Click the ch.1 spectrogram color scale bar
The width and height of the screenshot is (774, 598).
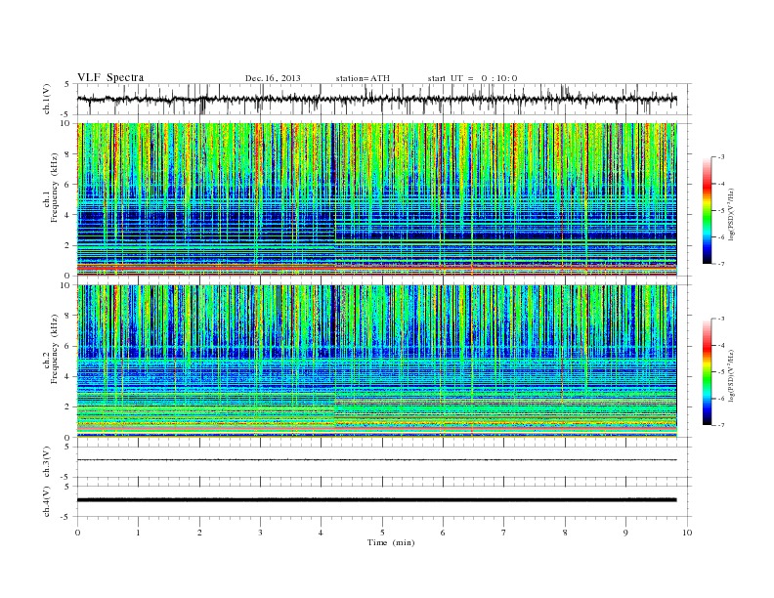pyautogui.click(x=708, y=210)
